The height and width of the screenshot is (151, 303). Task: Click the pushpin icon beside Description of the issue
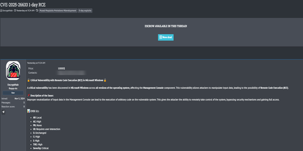[x=28, y=95]
